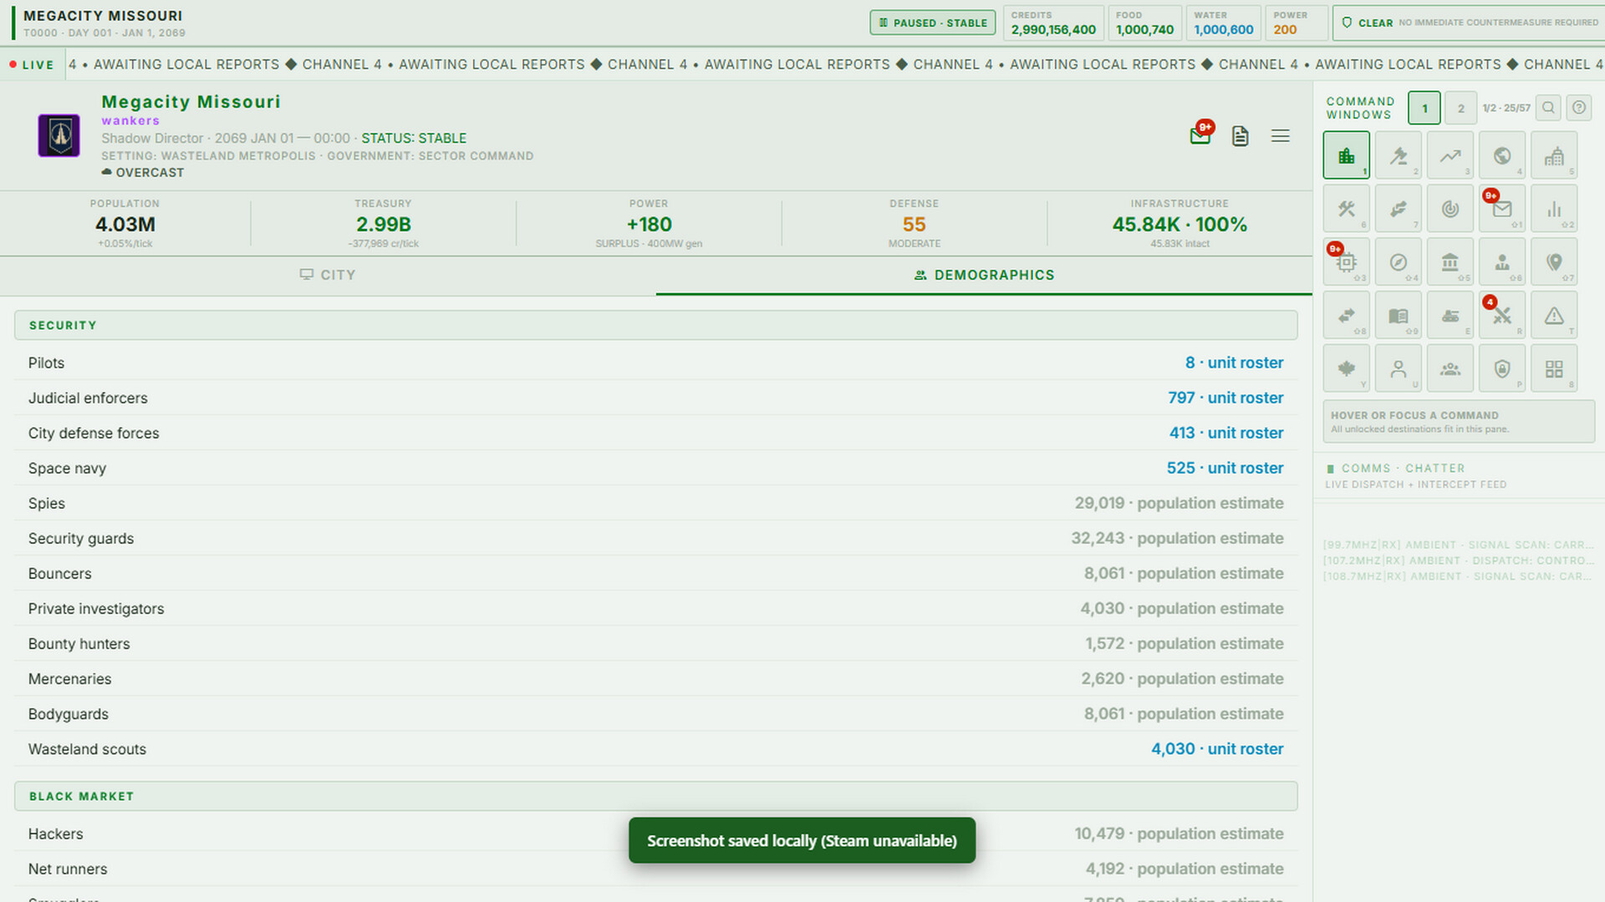Toggle the Paused · Stable game state

point(933,23)
